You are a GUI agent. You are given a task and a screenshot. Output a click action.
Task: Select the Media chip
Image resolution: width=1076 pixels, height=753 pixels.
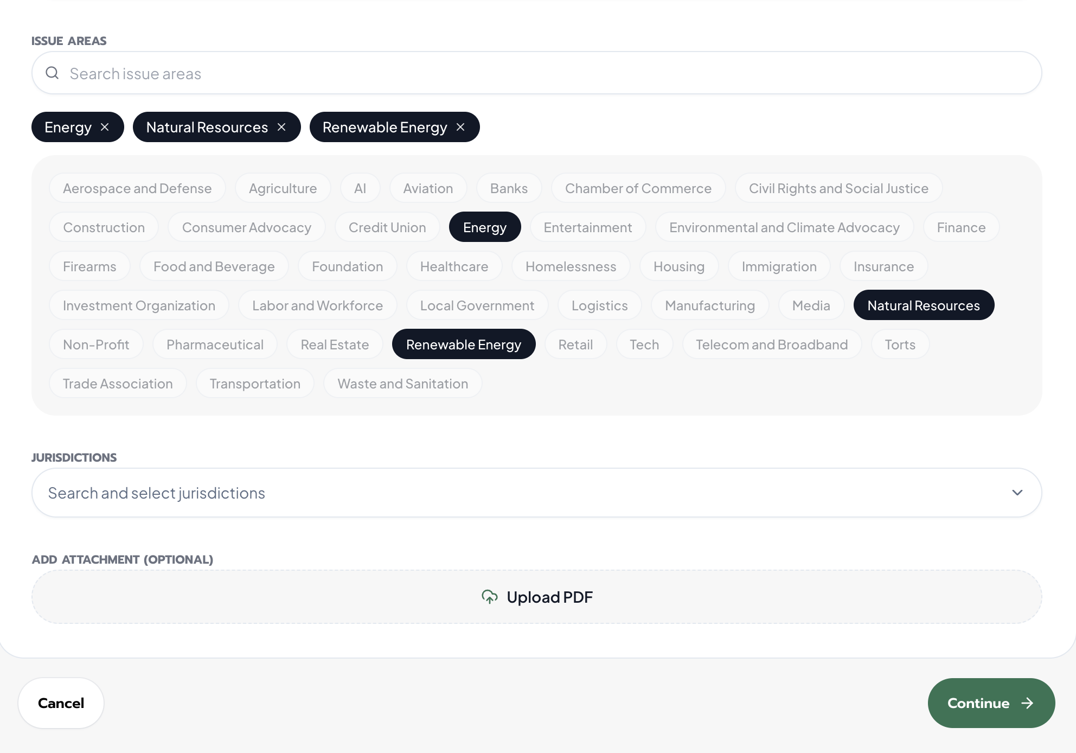pos(811,305)
